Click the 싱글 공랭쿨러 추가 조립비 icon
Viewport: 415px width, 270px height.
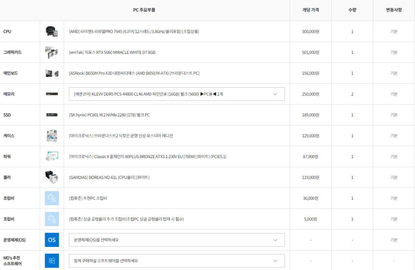(51, 219)
